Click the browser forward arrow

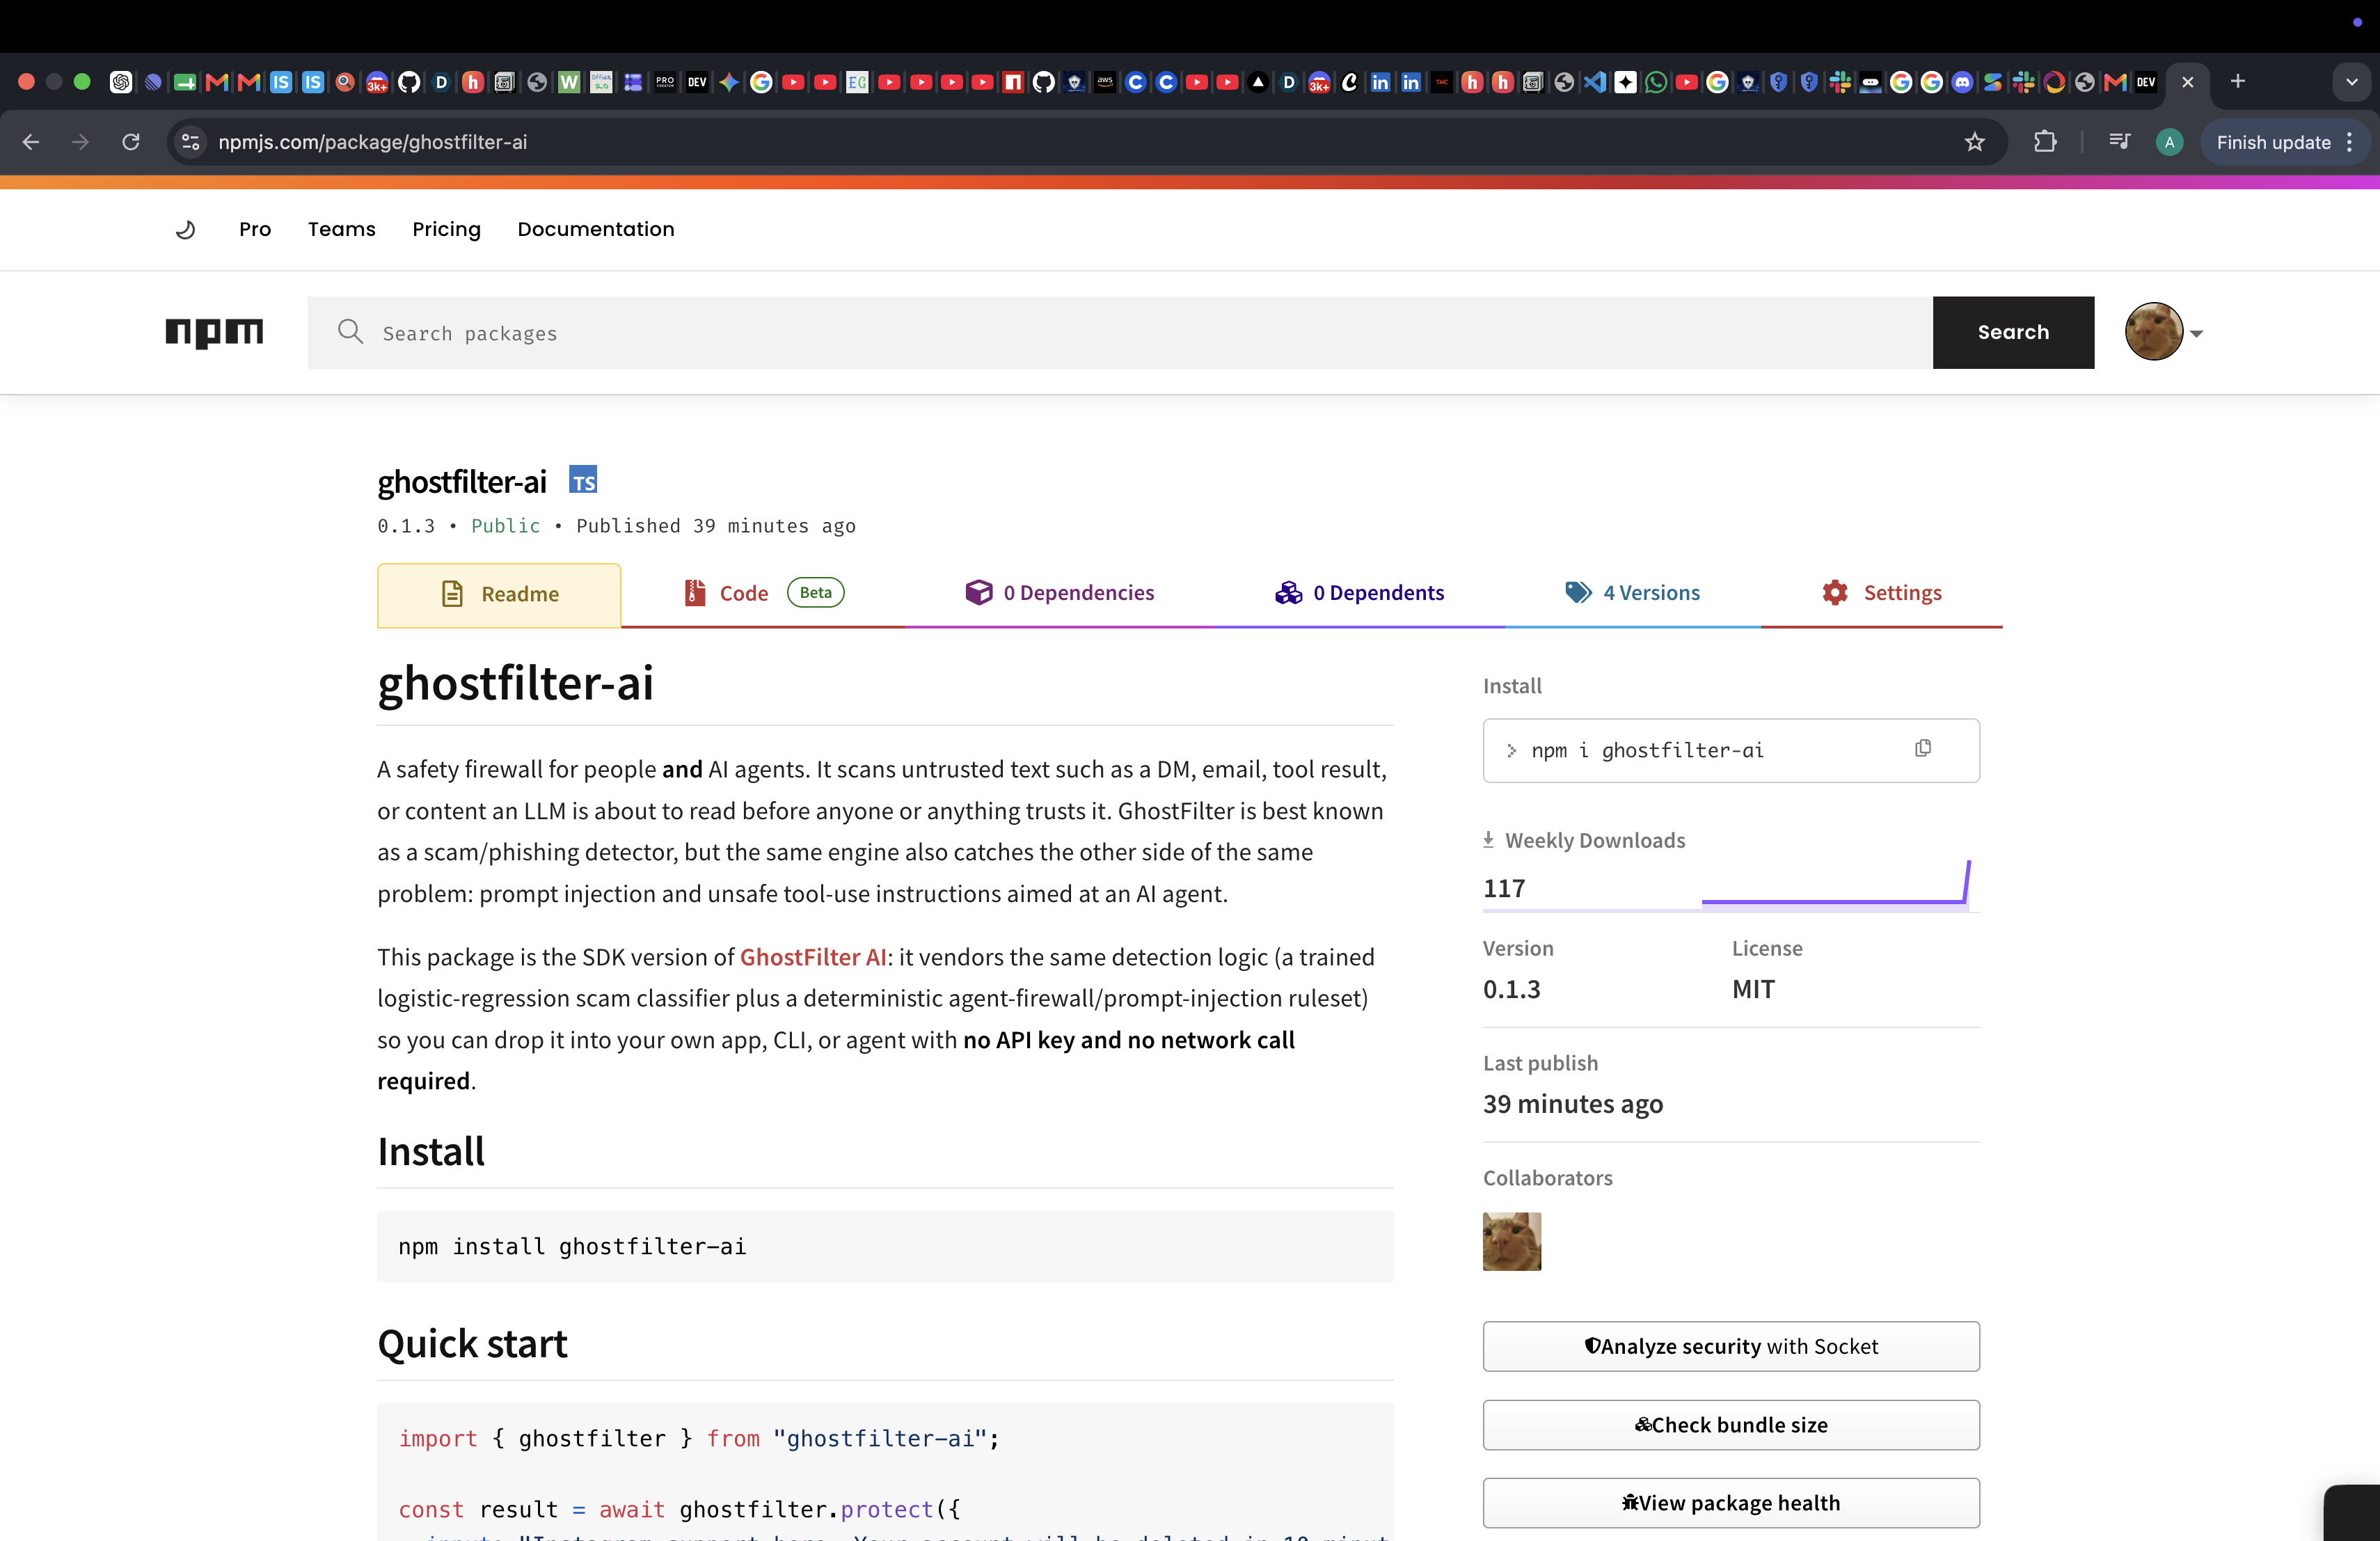click(80, 142)
